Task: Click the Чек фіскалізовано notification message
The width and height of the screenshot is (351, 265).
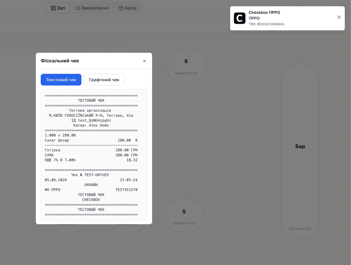Action: 267,24
